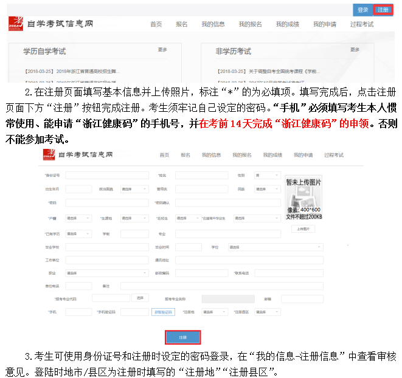
Task: Click the 获取验证码 button
Action: [164, 312]
